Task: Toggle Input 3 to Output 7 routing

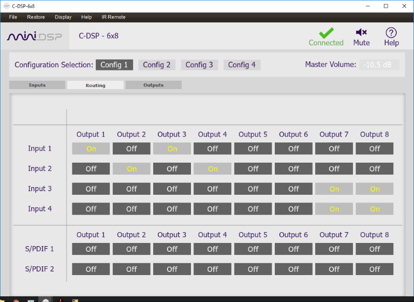Action: (334, 189)
